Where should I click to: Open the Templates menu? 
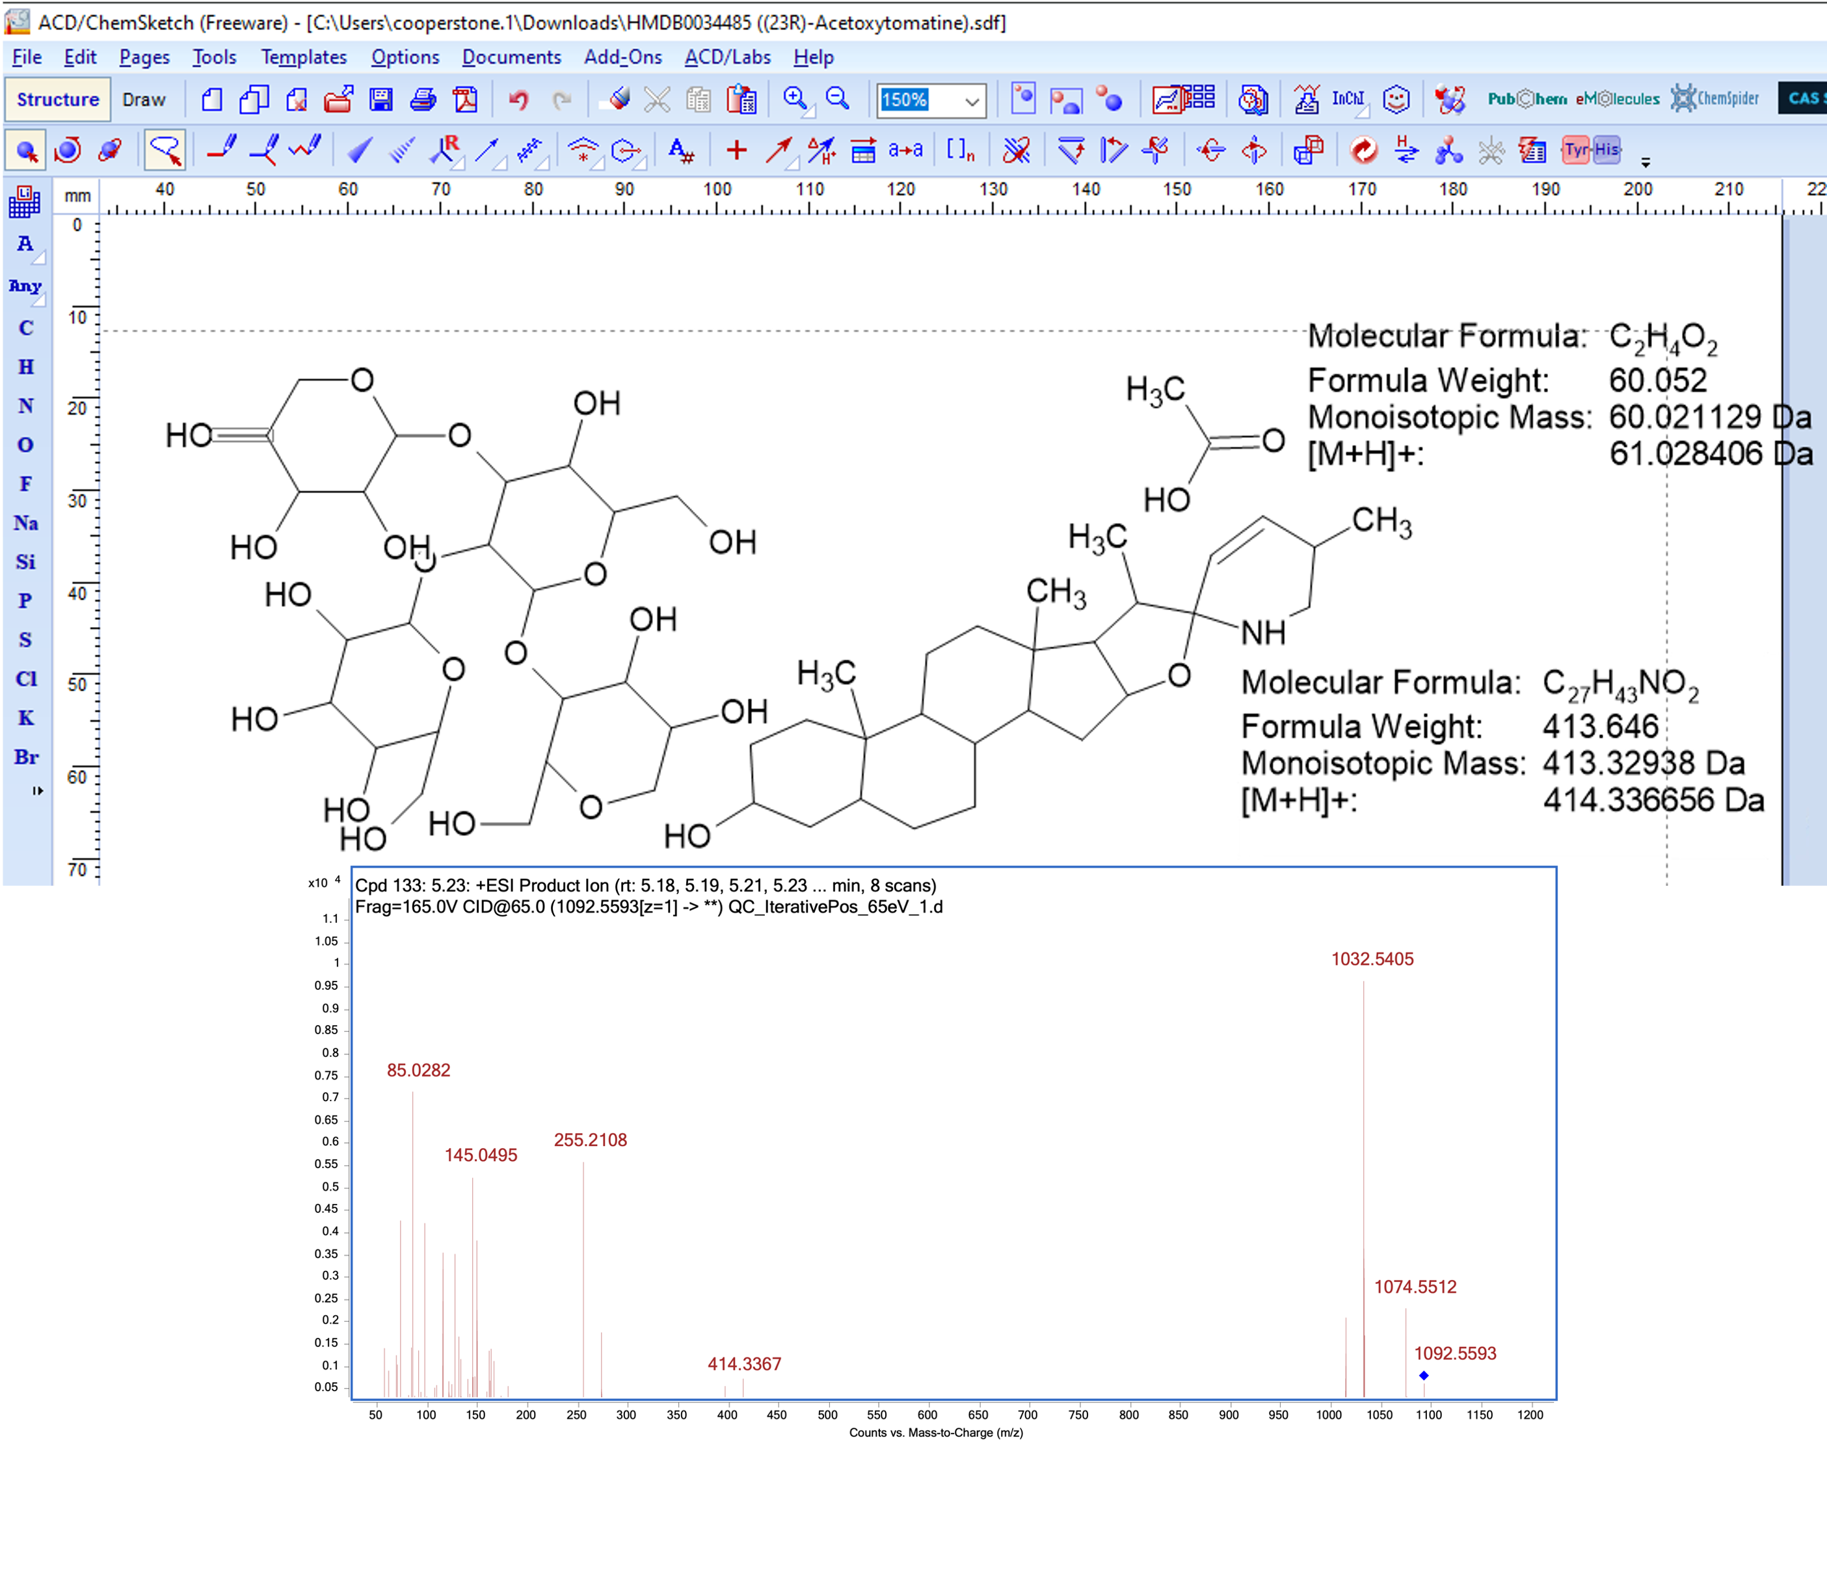pyautogui.click(x=303, y=57)
